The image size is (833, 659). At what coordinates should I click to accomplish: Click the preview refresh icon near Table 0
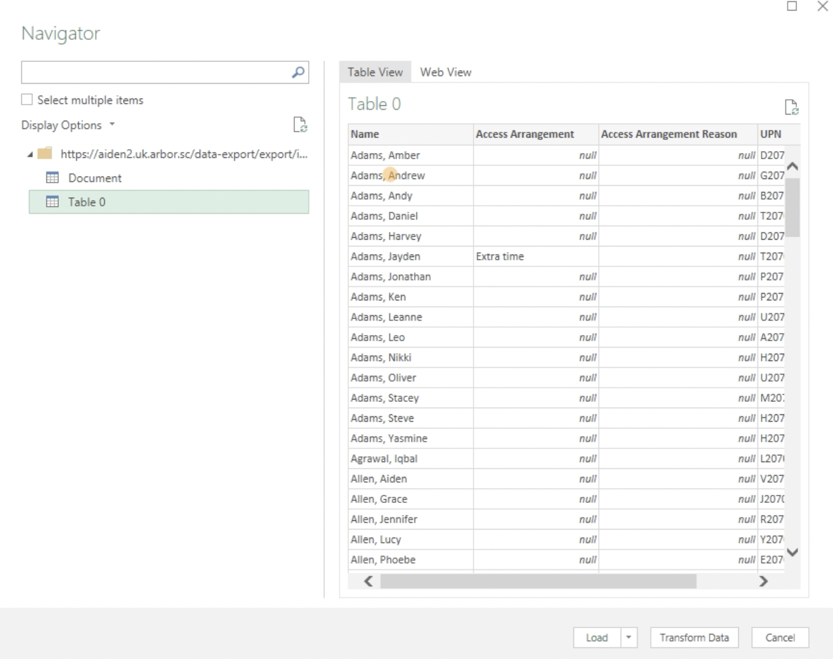click(791, 107)
